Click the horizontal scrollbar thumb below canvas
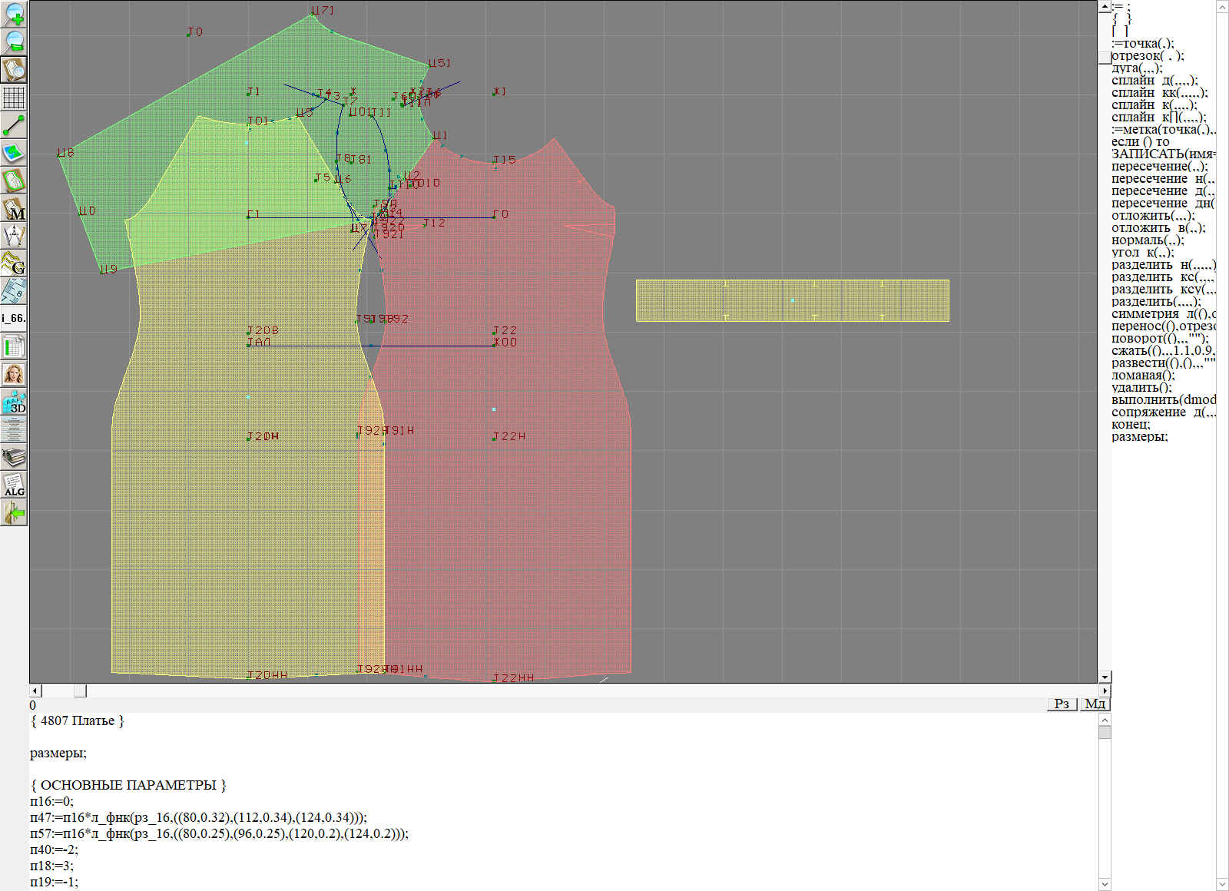The image size is (1229, 891). pos(80,691)
